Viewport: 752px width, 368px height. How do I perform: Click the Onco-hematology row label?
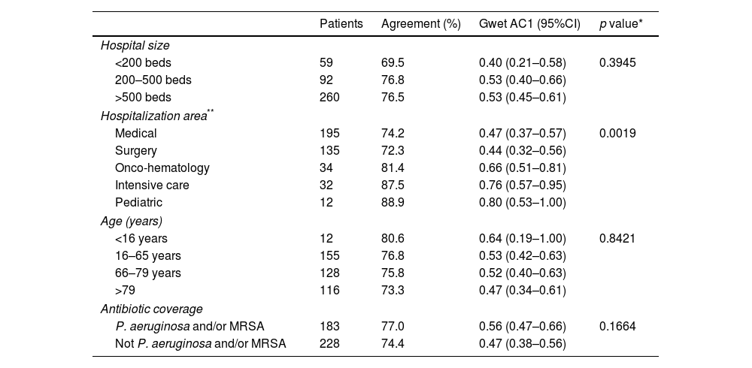162,167
